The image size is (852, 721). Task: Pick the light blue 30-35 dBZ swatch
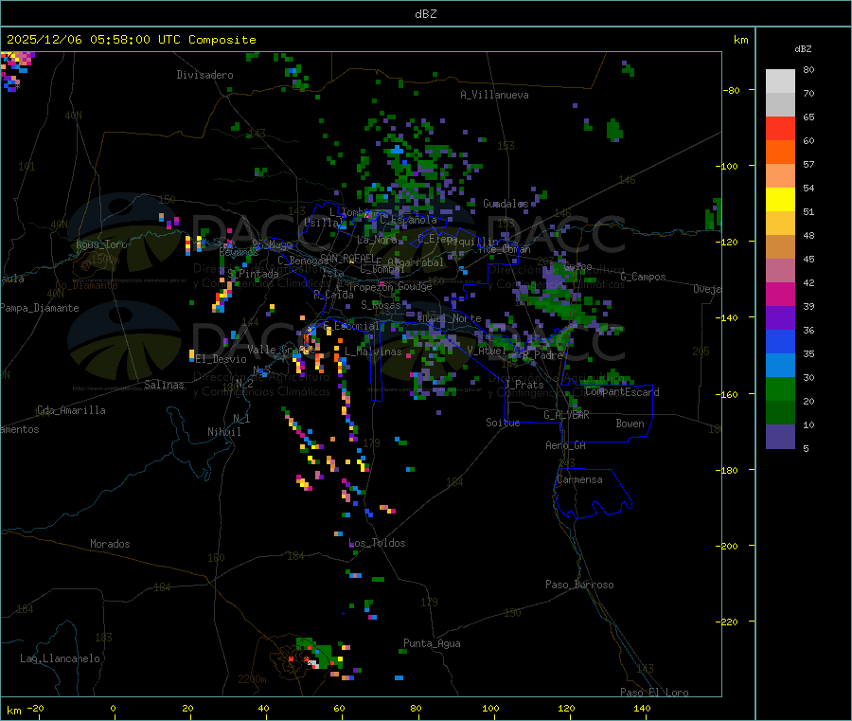(780, 366)
